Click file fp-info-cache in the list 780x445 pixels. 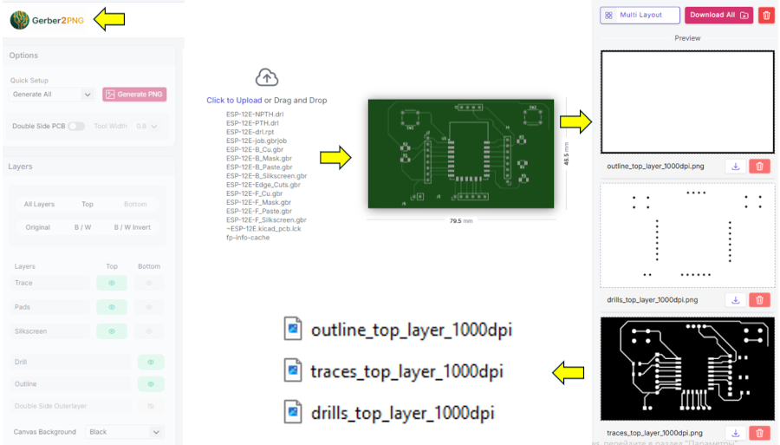248,238
